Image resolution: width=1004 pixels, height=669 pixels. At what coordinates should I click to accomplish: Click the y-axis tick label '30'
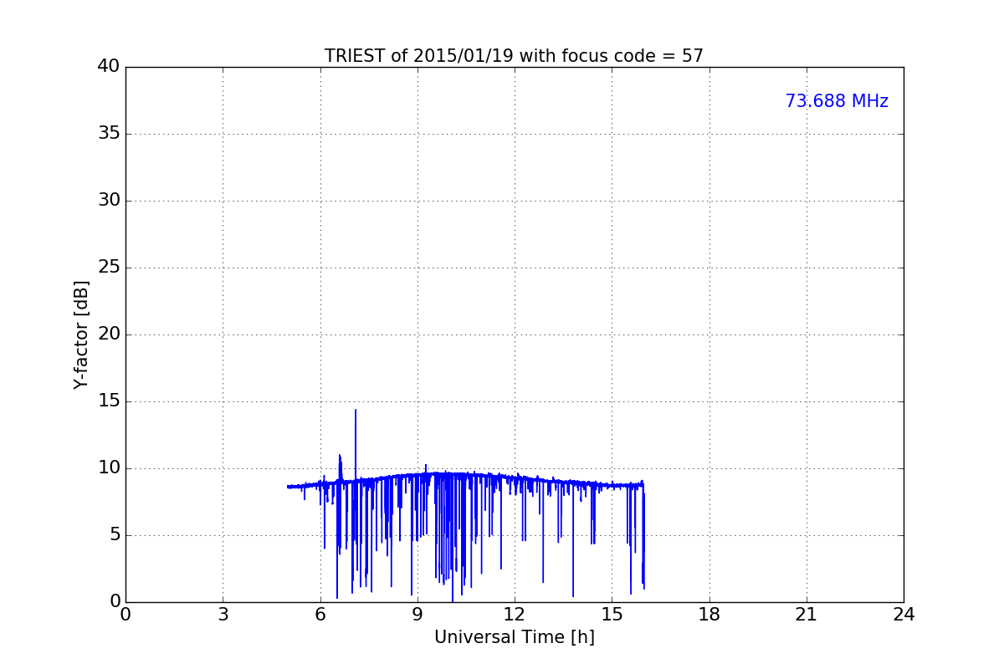109,201
